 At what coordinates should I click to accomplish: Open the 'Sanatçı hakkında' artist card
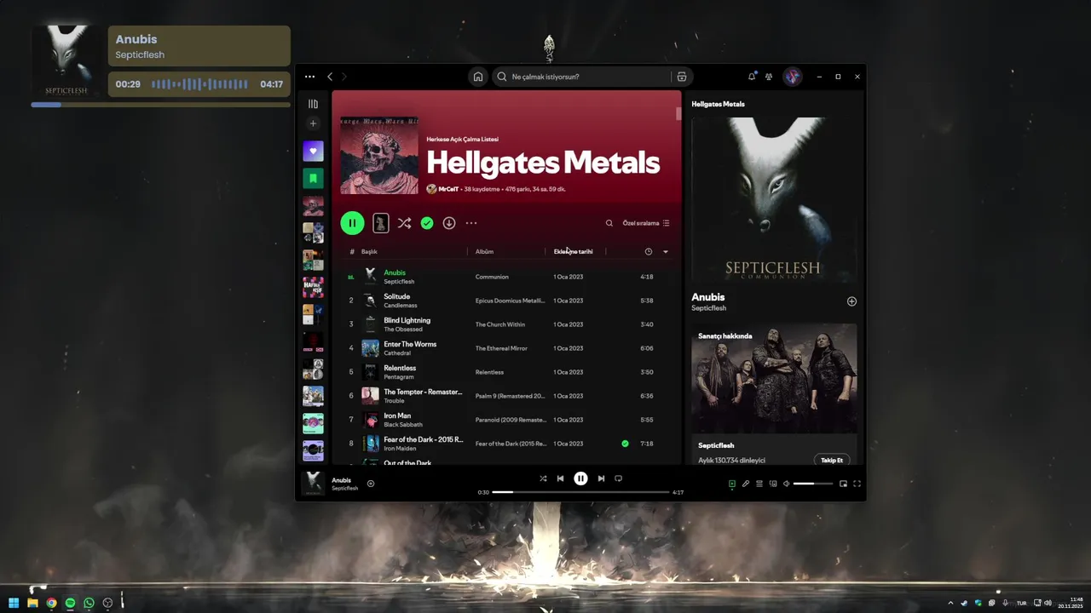pyautogui.click(x=774, y=394)
